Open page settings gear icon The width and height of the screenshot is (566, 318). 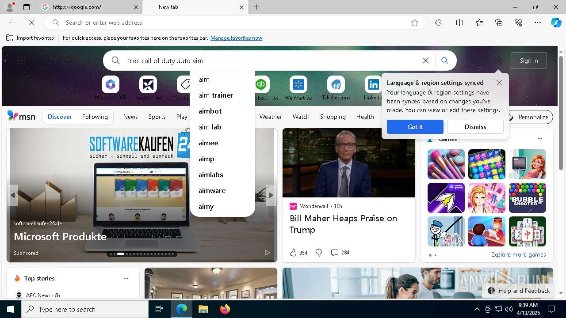(498, 61)
